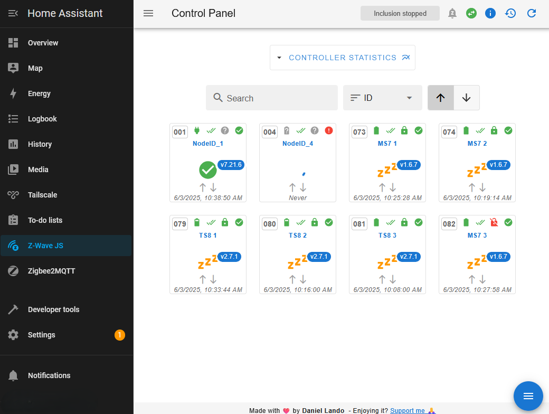Sort nodes ascending with up arrow
This screenshot has width=549, height=414.
441,98
